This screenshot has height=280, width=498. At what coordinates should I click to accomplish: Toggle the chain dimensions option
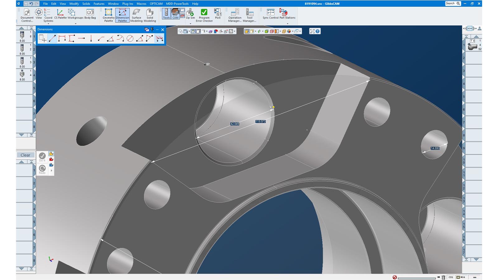(159, 39)
